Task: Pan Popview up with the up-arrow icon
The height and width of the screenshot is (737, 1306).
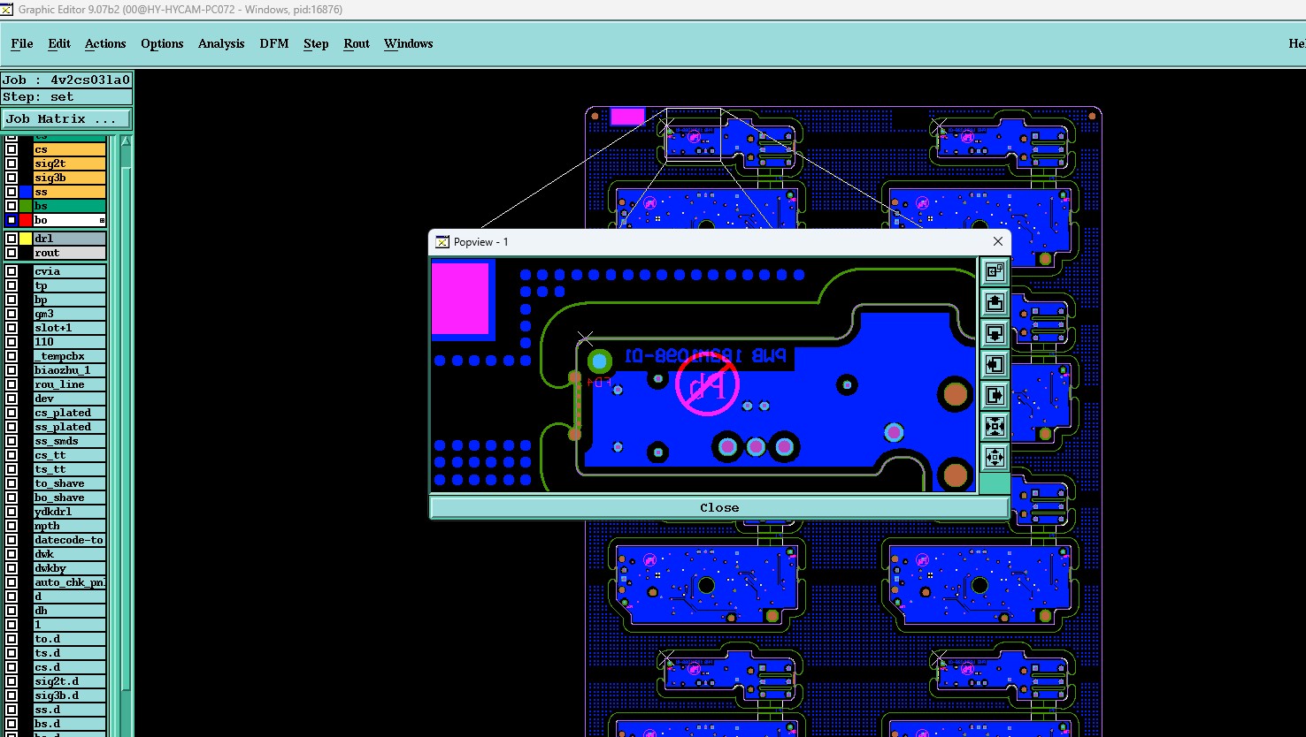Action: 995,303
